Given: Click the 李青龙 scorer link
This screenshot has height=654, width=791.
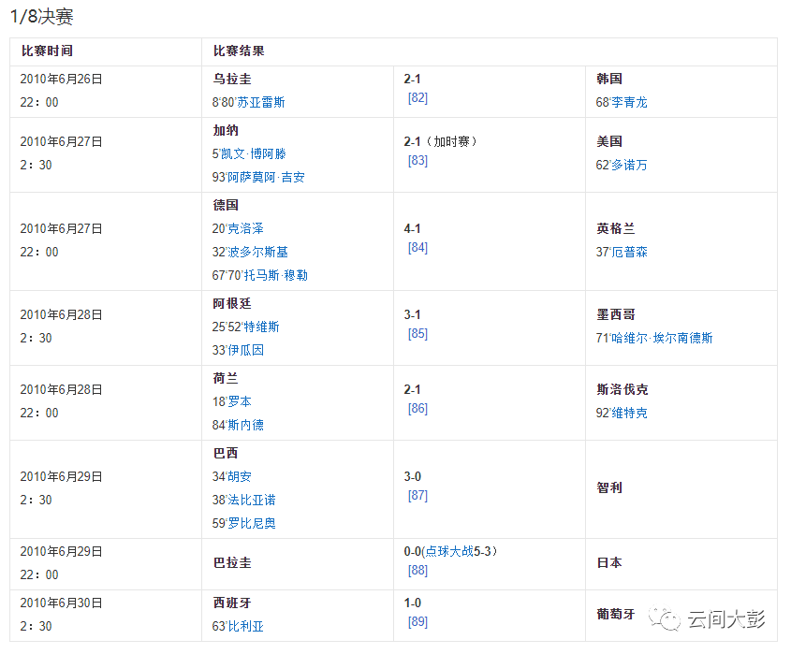Looking at the screenshot, I should click(x=629, y=102).
